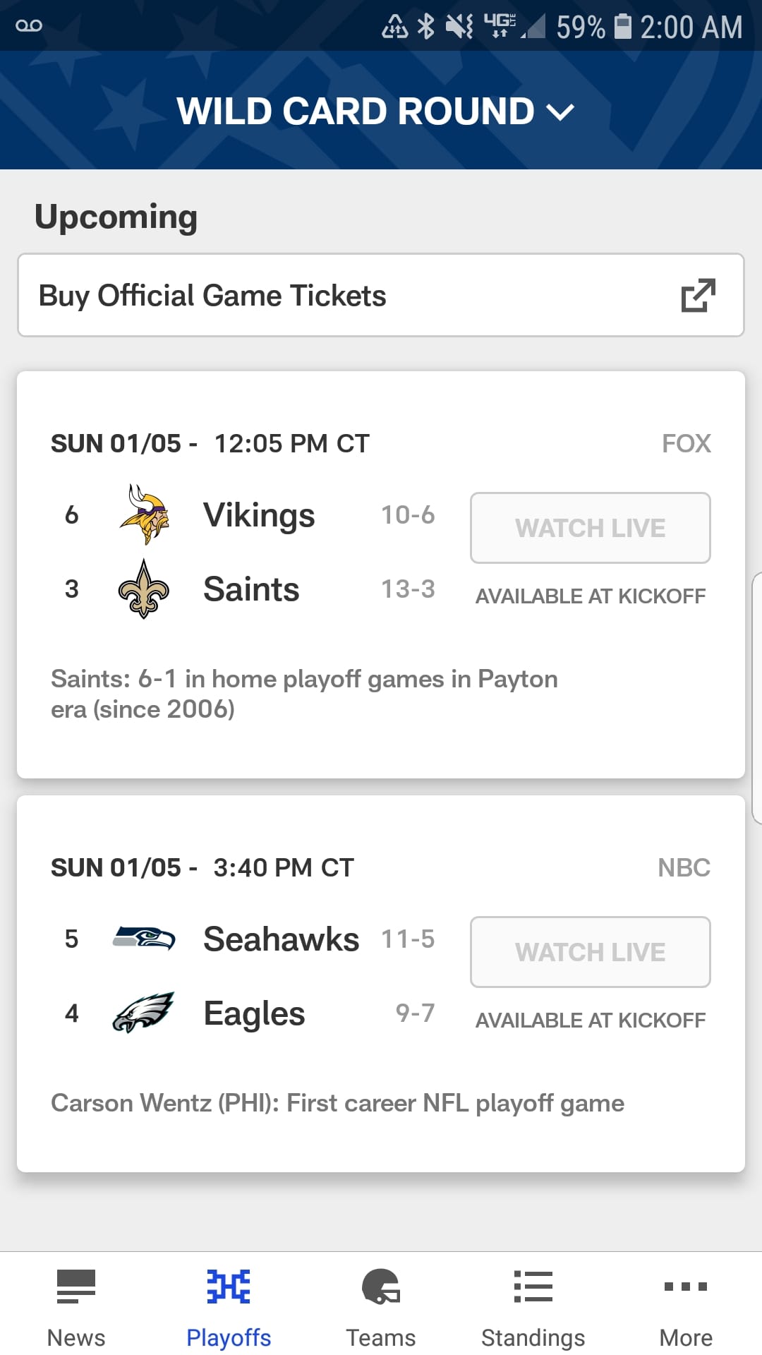Watch live the Vikings vs Saints game

pyautogui.click(x=591, y=528)
